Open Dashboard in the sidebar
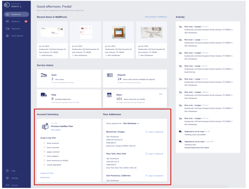Screen dimensions: 249x189 (x=16, y=14)
